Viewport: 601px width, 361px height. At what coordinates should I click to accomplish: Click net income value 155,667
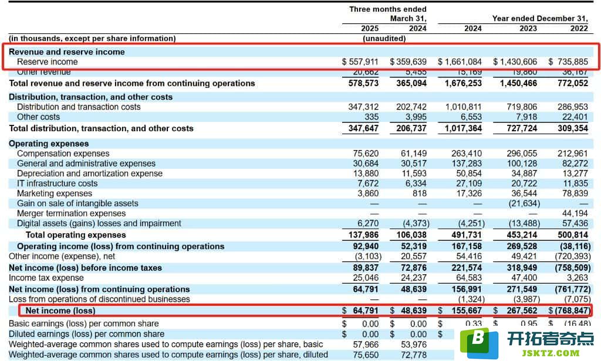467,311
